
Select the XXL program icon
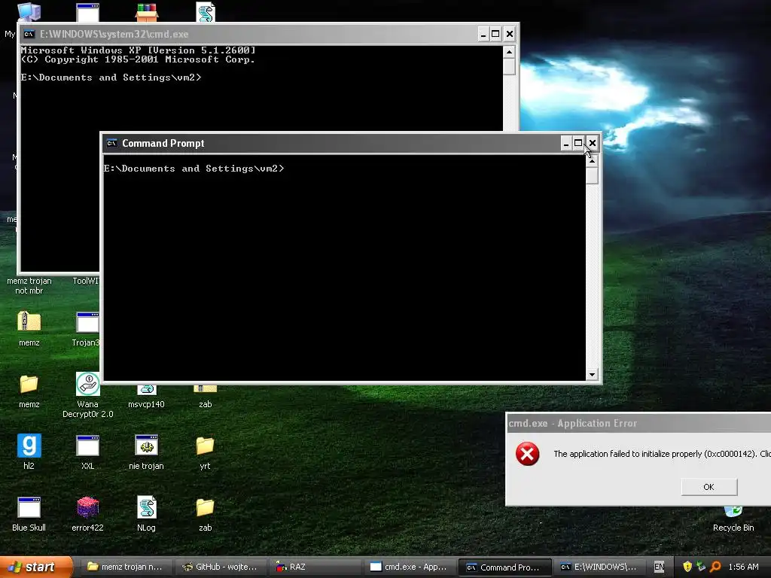click(x=88, y=446)
